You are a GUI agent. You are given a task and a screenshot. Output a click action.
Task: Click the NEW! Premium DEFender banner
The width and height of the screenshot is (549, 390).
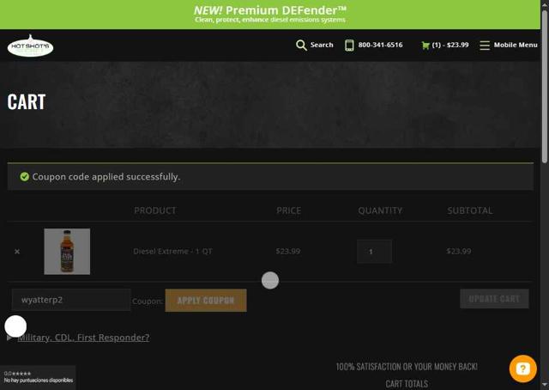pyautogui.click(x=270, y=15)
